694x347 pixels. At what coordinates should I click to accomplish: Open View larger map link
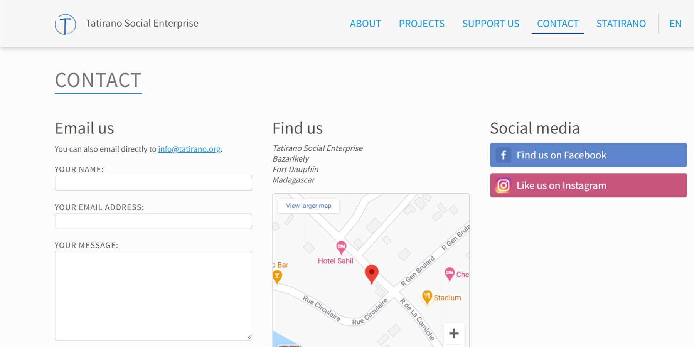pyautogui.click(x=308, y=206)
